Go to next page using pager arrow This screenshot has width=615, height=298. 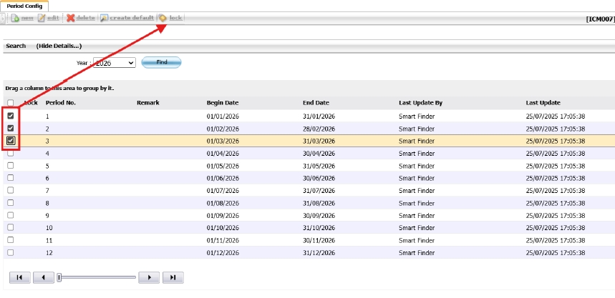tap(148, 277)
